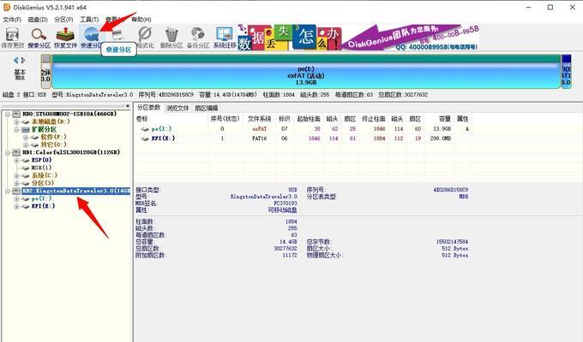This screenshot has width=583, height=342.
Task: Select Local Disk (D:) in tree
Action: coord(51,121)
